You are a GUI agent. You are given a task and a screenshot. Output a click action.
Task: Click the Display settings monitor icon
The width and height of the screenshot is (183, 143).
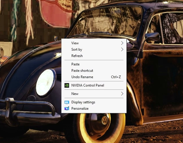67,102
